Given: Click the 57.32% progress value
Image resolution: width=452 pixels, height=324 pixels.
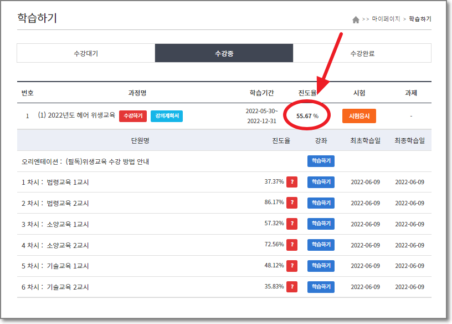Looking at the screenshot, I should tap(274, 223).
